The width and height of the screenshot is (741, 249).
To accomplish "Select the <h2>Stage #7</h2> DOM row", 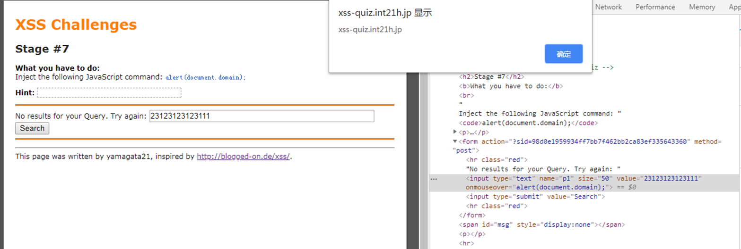I will click(x=492, y=76).
